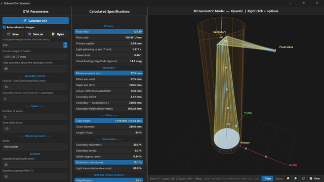Click the Focal plane label in 3D view
Image resolution: width=324 pixels, height=182 pixels.
[286, 47]
